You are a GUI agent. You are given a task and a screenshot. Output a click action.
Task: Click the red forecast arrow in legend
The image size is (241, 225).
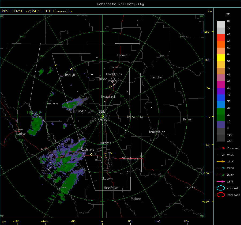(221, 148)
